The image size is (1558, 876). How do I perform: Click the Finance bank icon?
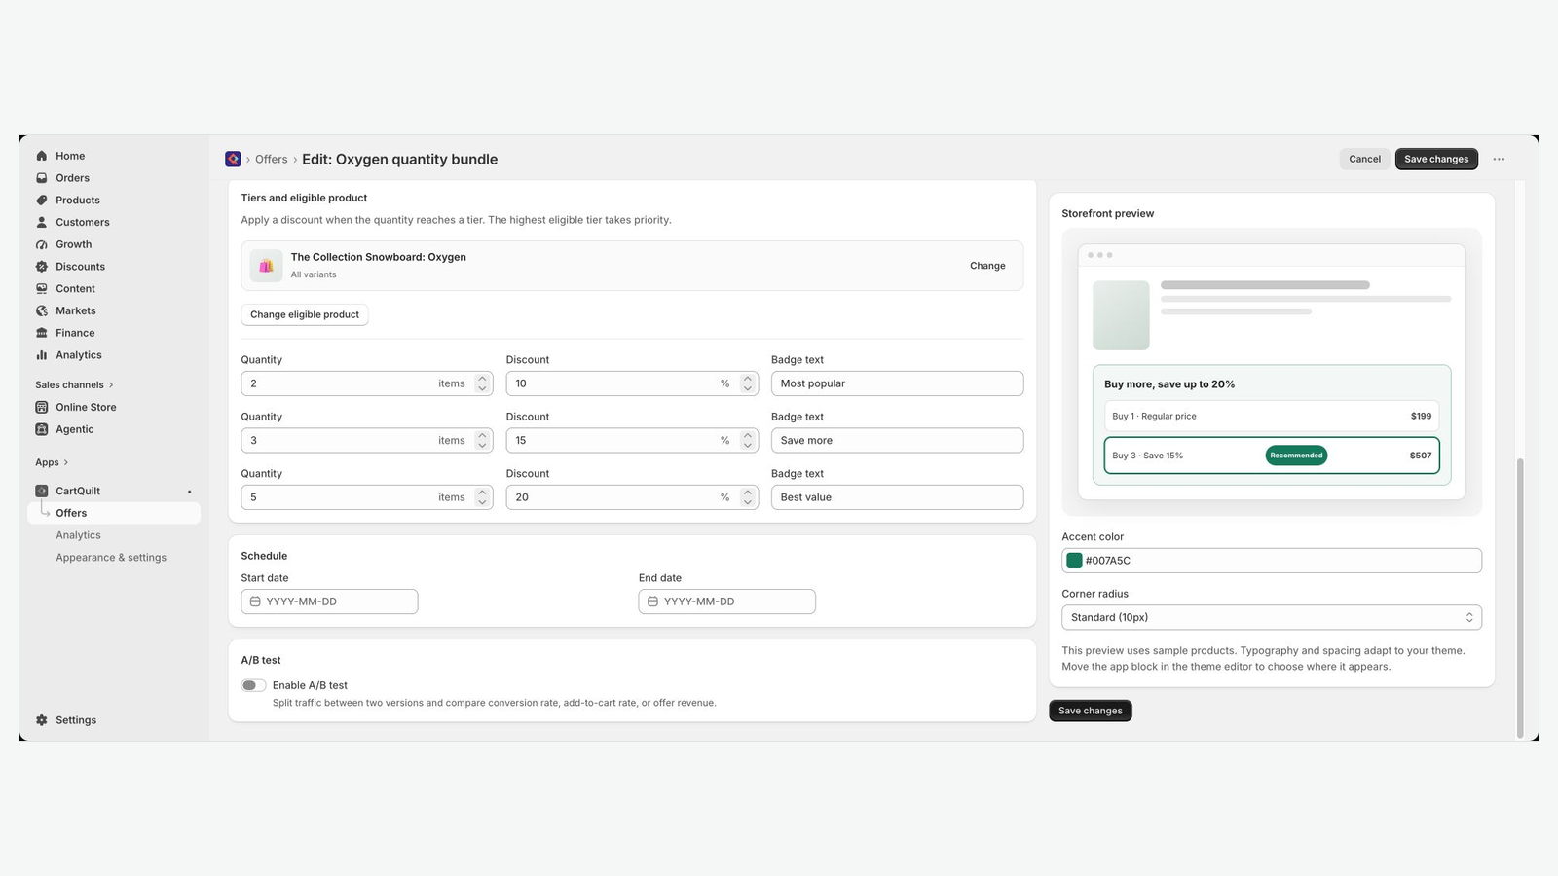[42, 333]
